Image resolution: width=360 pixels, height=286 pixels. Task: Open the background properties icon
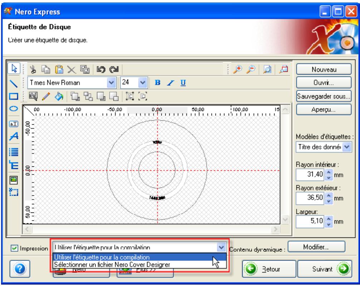(x=33, y=96)
